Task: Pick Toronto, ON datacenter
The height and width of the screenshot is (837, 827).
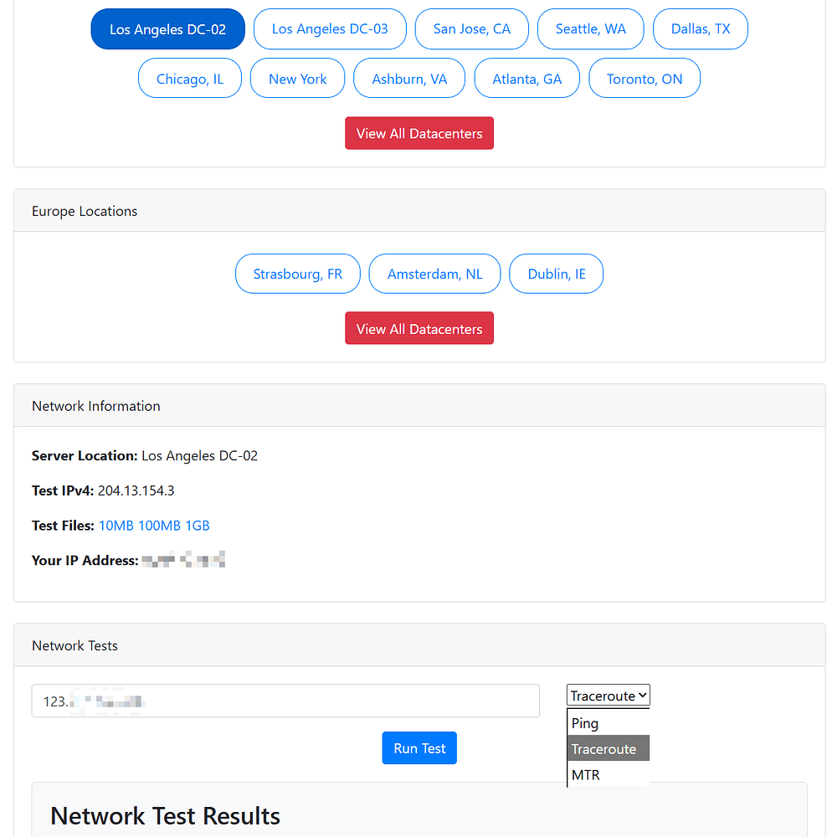Action: tap(644, 79)
